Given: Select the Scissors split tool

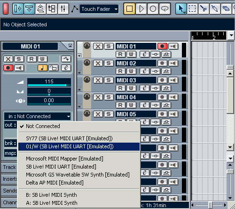Looking at the screenshot, I should pos(204,9).
